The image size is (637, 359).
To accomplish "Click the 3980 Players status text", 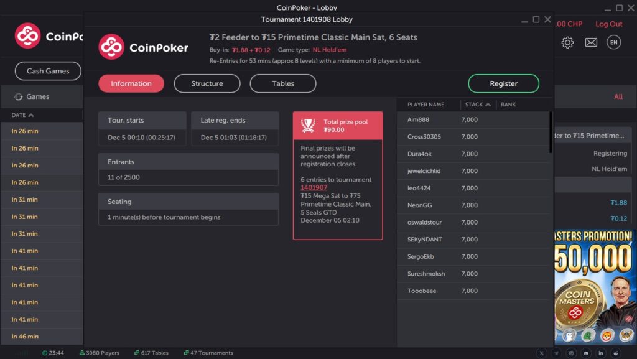I will tap(103, 353).
